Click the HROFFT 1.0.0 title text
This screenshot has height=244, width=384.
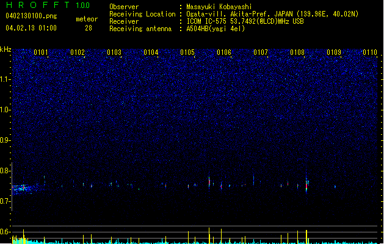pyautogui.click(x=48, y=5)
